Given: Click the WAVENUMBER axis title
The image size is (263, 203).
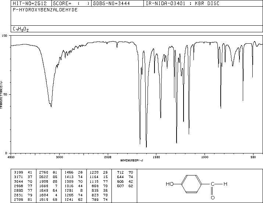Looking at the screenshot, I should 132,160.
